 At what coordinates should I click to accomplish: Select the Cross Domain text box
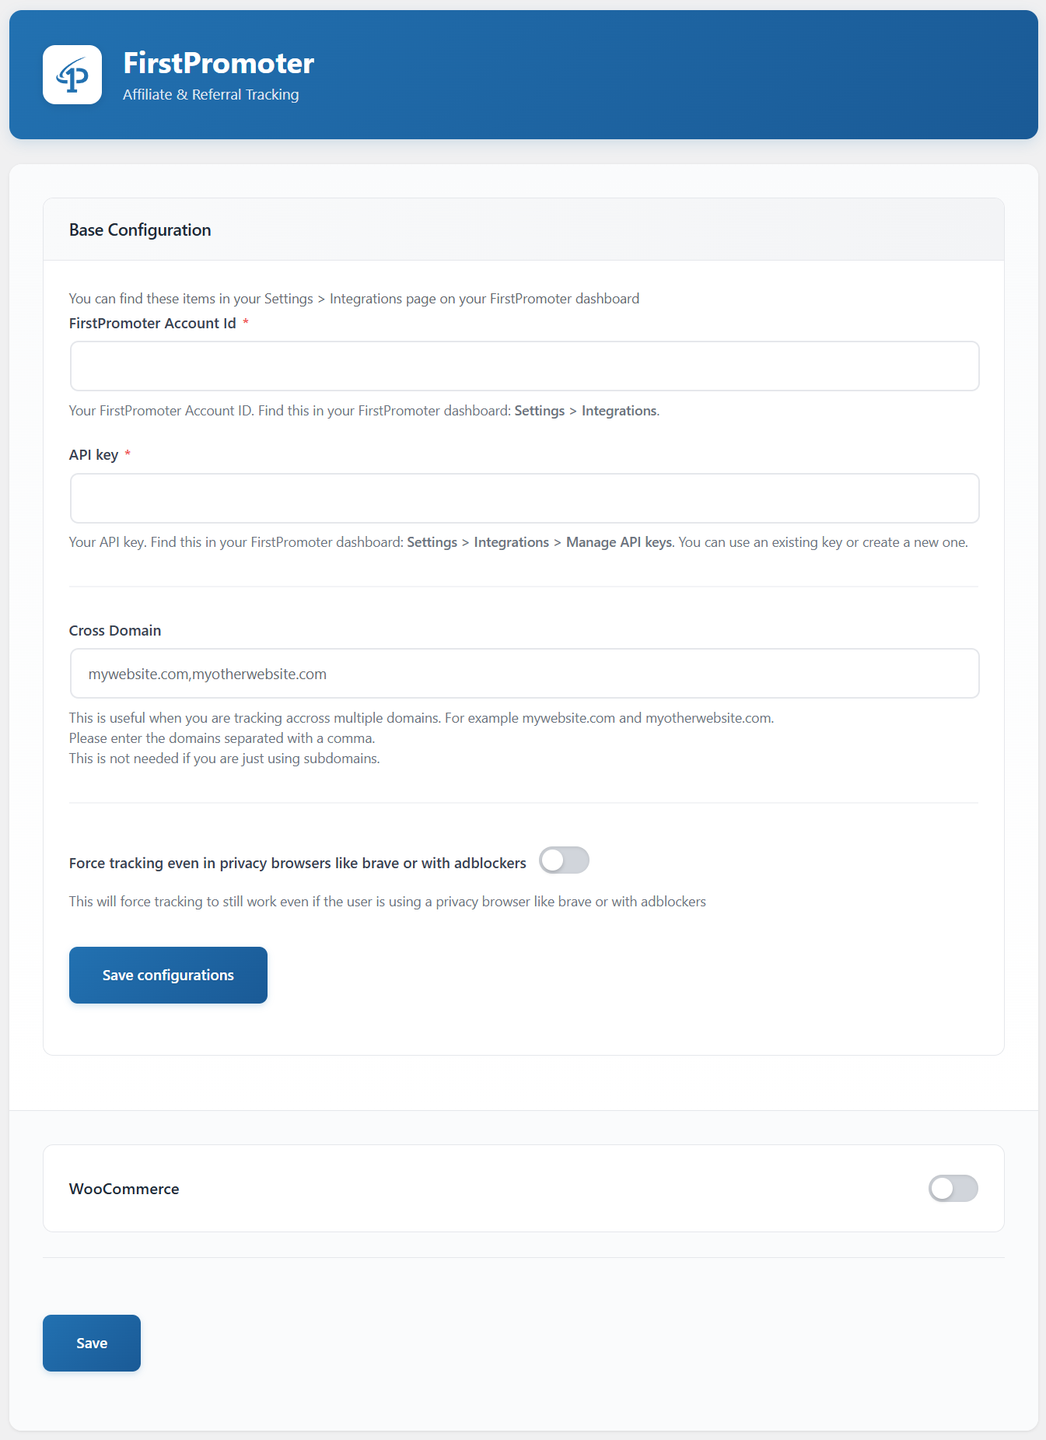point(524,674)
